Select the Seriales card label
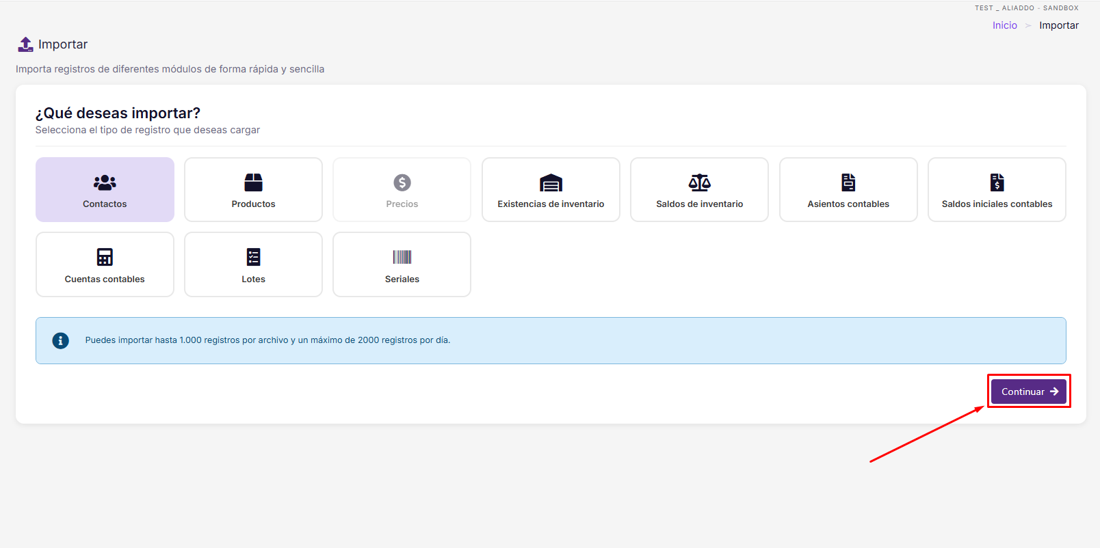Screen dimensions: 1100x548 coord(402,279)
